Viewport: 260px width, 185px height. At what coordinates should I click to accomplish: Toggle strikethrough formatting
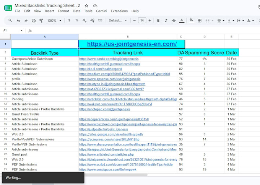174,21
